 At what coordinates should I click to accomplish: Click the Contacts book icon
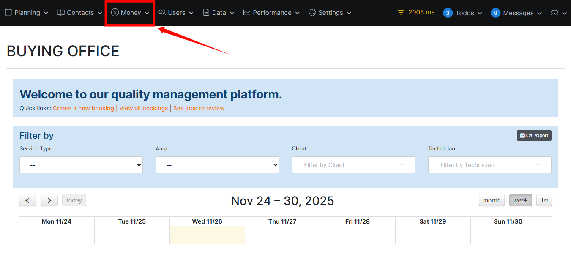[61, 13]
